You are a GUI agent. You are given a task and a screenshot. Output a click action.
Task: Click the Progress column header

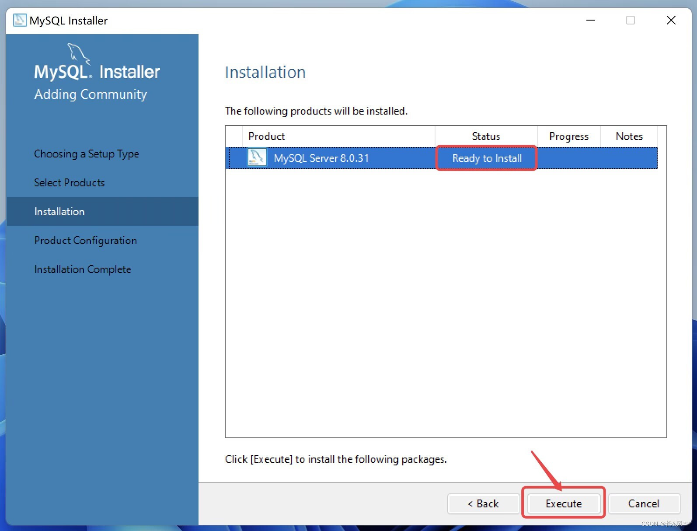(x=568, y=136)
